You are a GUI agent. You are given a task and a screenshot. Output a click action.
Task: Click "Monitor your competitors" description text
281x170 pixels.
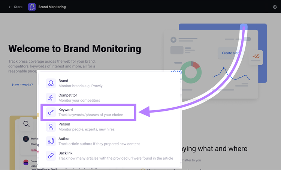(79, 100)
